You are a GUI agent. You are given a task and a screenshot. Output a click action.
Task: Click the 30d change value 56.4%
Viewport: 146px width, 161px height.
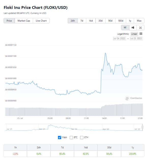coord(109,154)
